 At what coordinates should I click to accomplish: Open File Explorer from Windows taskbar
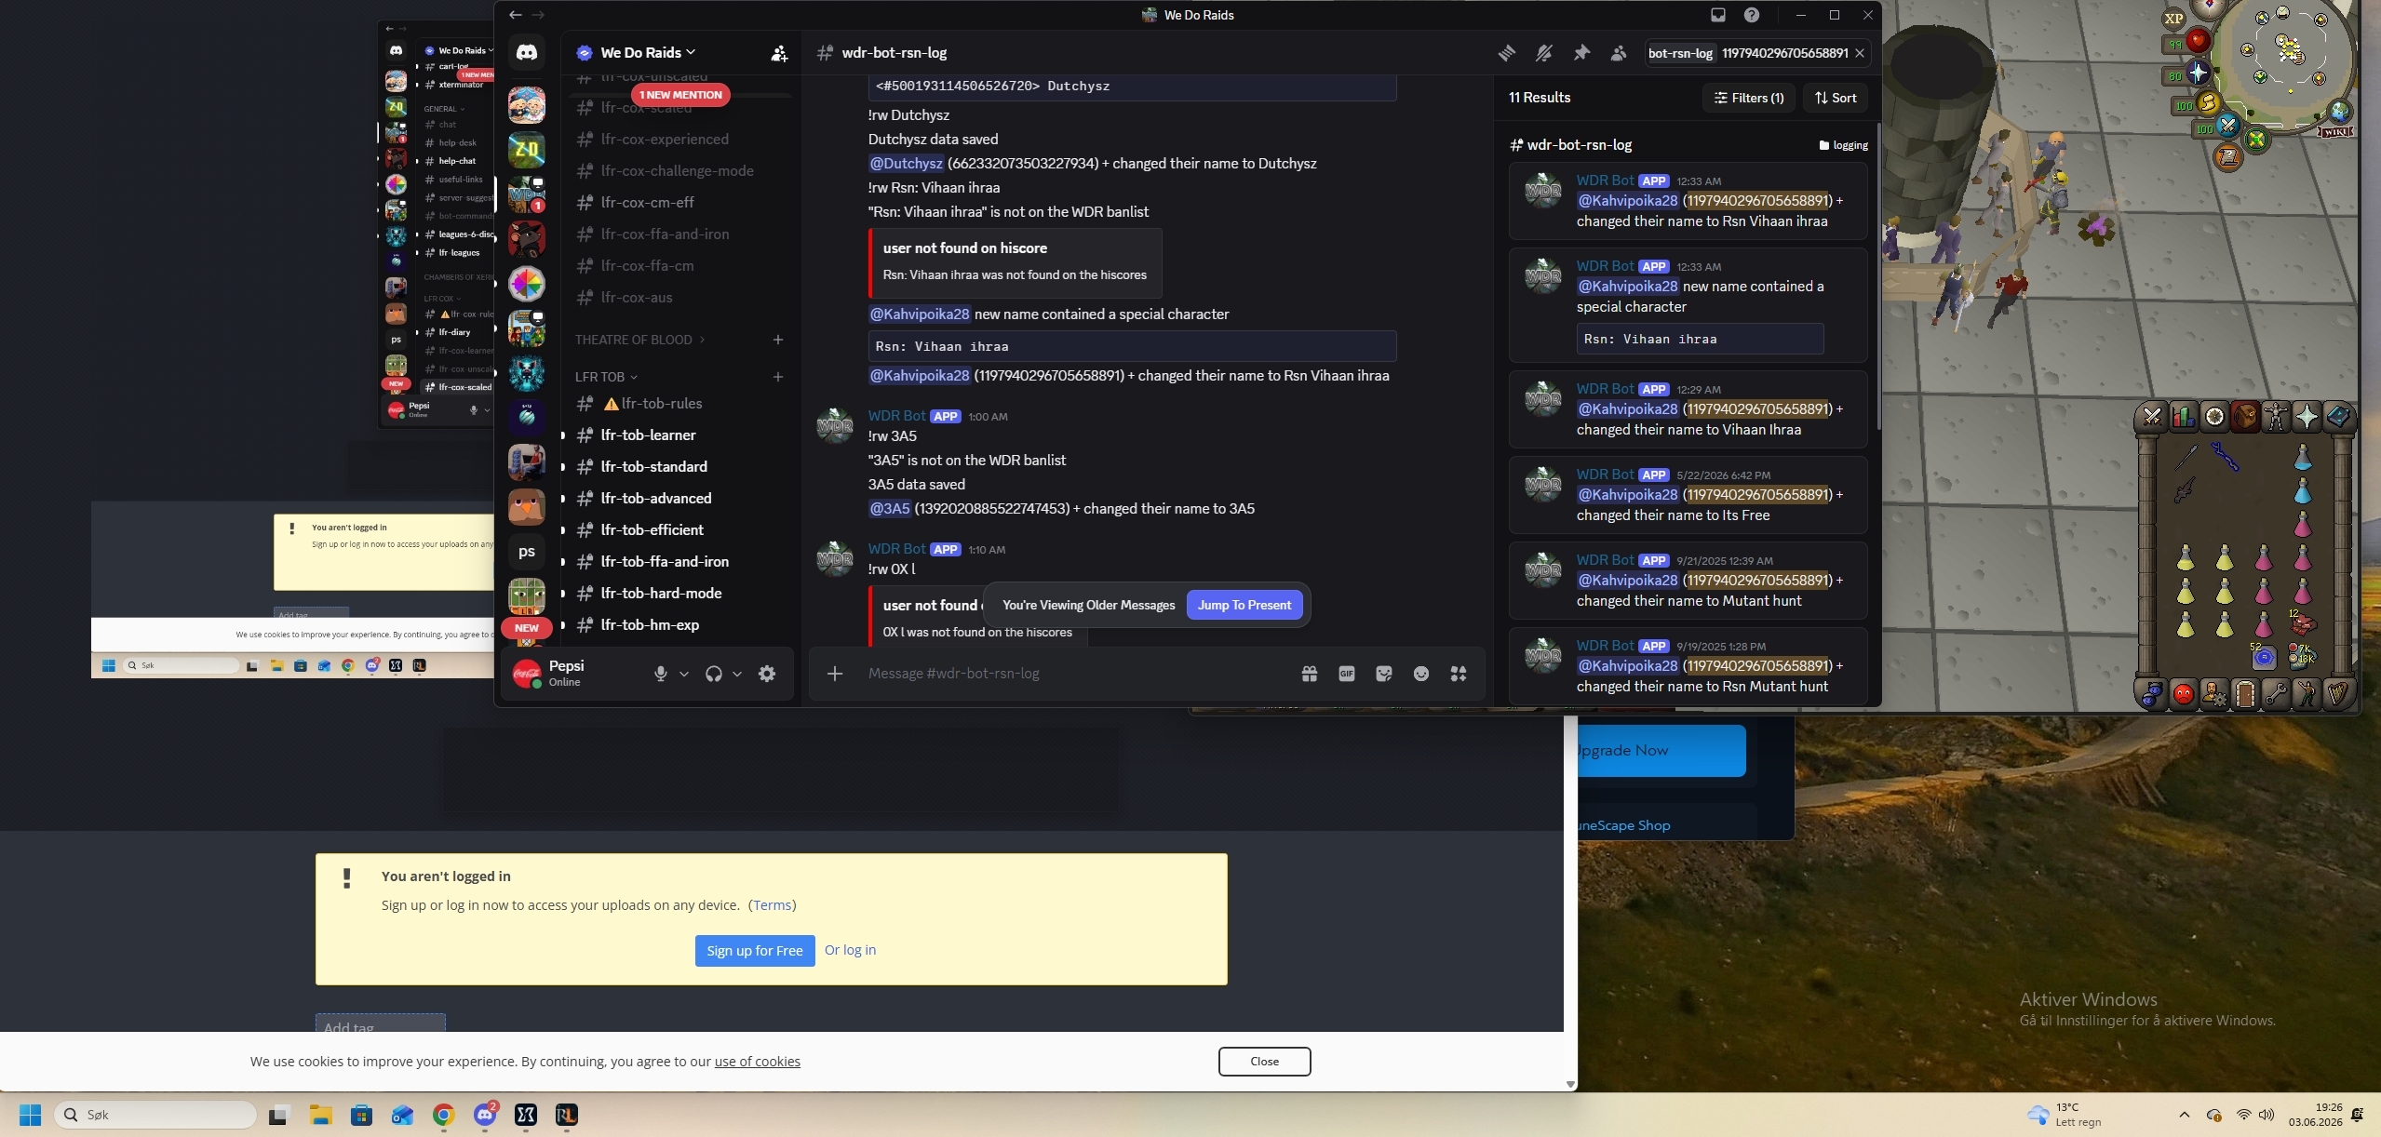(321, 1115)
